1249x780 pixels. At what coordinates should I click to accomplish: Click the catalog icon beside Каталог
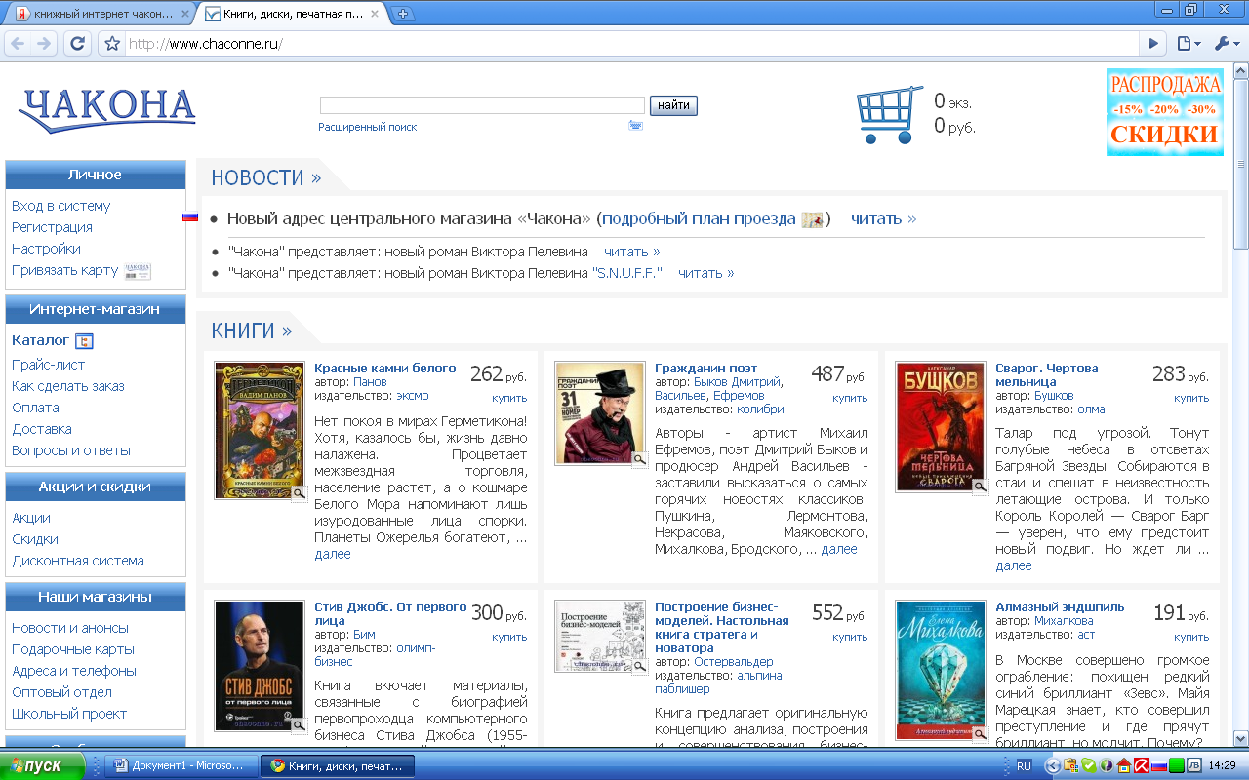click(x=84, y=341)
